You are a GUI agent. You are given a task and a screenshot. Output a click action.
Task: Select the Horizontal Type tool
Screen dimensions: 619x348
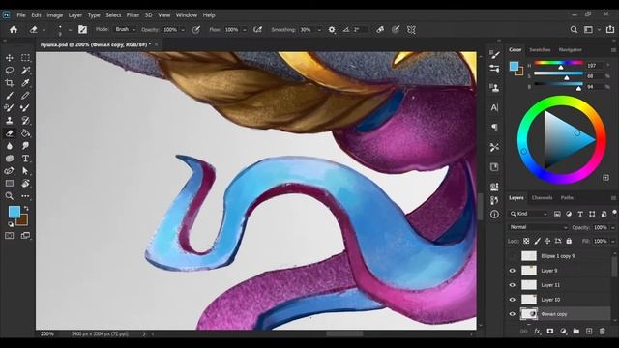pos(25,159)
